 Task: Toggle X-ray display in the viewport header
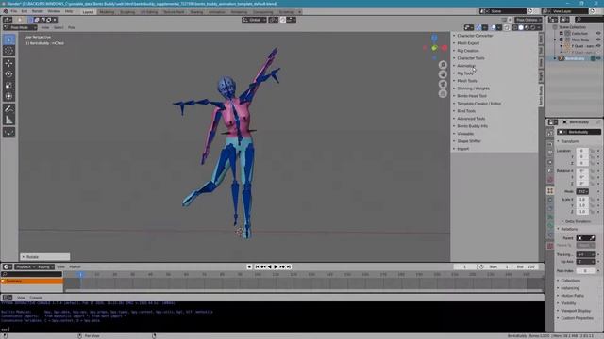pos(507,27)
